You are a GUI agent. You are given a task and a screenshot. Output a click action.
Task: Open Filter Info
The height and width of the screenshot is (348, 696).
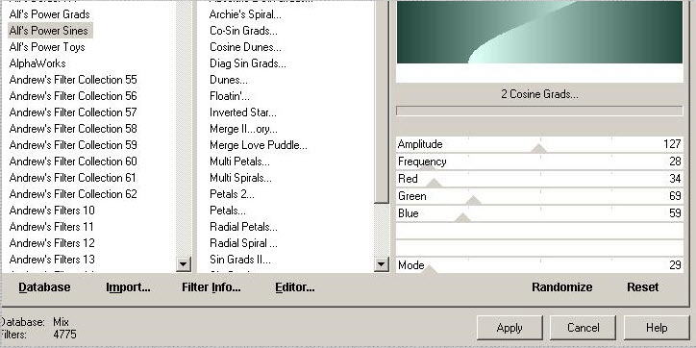[x=211, y=287]
